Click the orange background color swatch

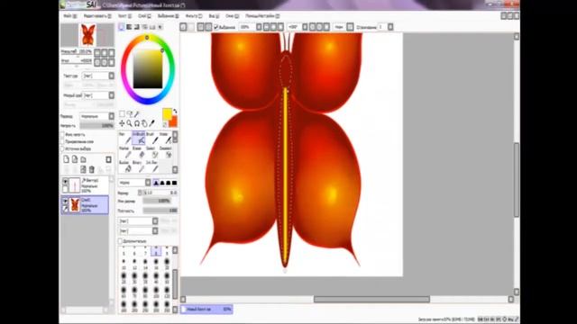pos(174,121)
